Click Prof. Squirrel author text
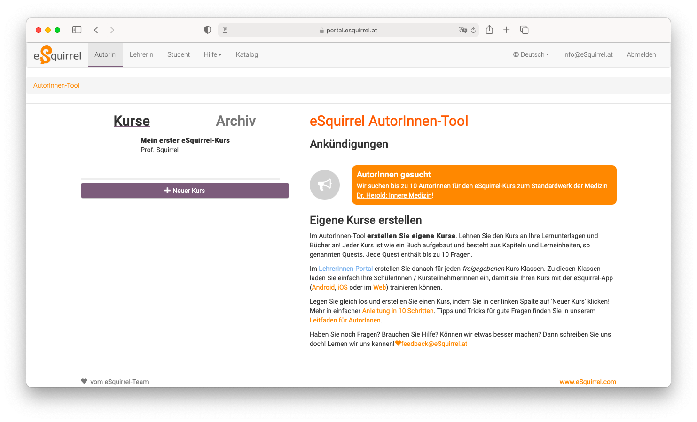Screen dimensions: 697x422 [x=159, y=150]
